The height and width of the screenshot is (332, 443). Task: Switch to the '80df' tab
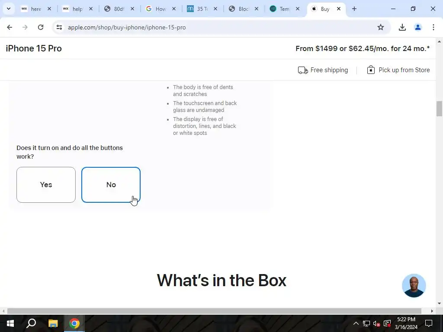coord(115,9)
